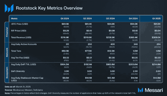The height and width of the screenshot is (96, 167).
Task: Click the rBTC Price (USD) row label
Action: click(20, 24)
